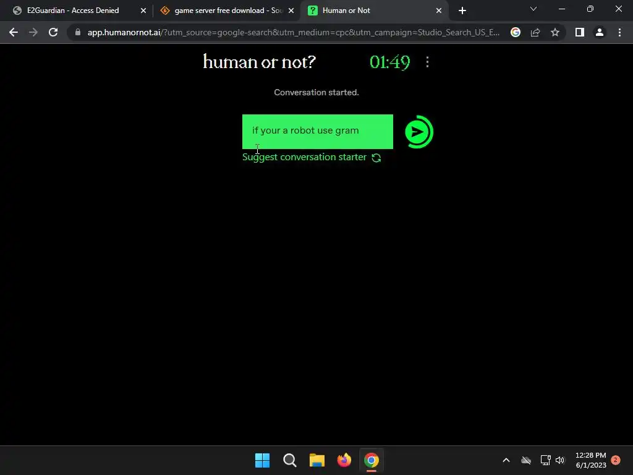View site information lock icon
This screenshot has width=633, height=475.
tap(78, 32)
